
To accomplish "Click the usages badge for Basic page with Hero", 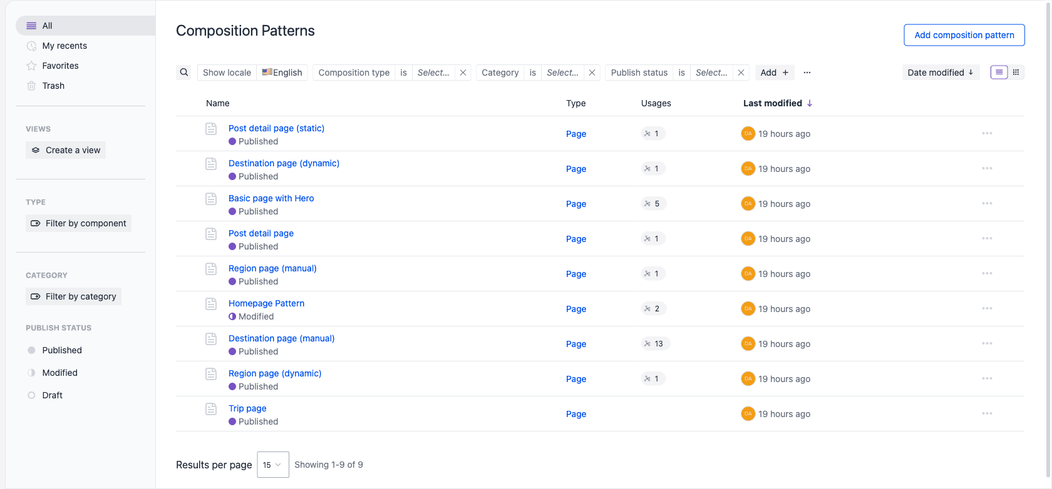I will point(653,203).
